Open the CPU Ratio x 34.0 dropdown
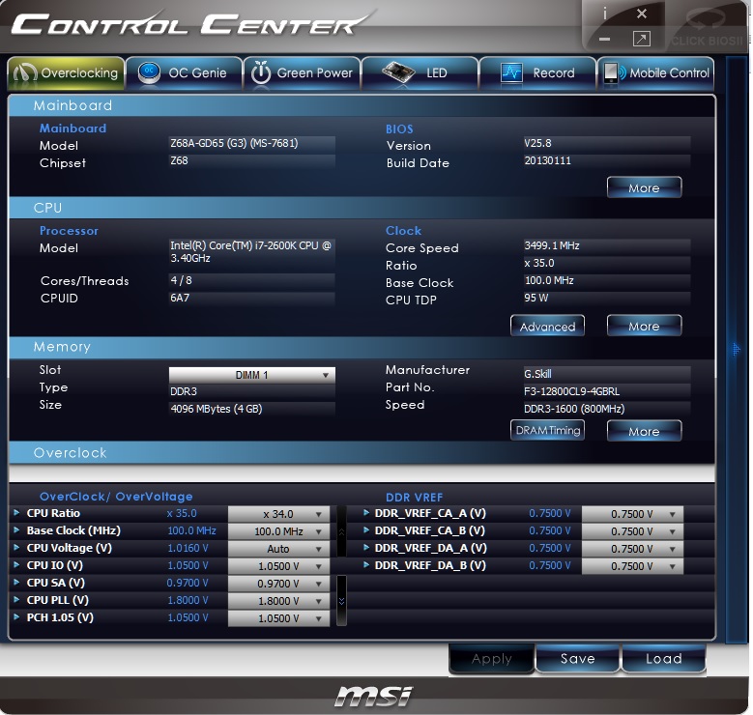The width and height of the screenshot is (753, 715). (x=279, y=514)
